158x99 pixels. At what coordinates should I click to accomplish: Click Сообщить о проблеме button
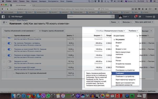(x=146, y=91)
